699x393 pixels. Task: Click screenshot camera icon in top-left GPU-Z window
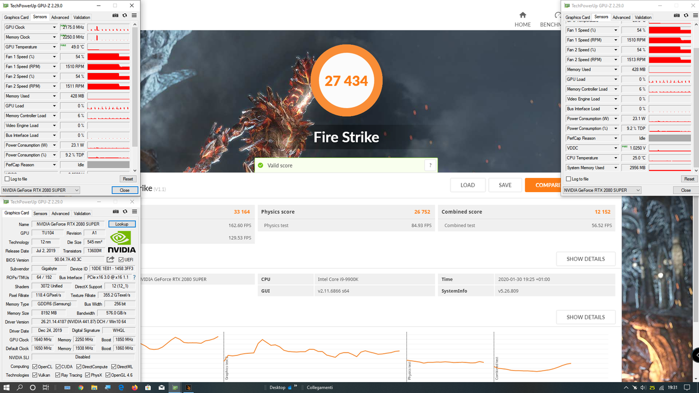(115, 16)
